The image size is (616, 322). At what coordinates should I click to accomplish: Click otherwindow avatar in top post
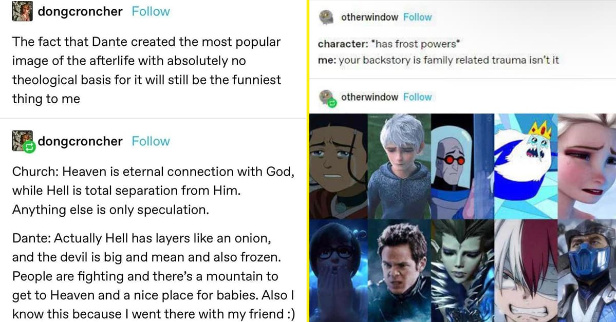tap(326, 17)
